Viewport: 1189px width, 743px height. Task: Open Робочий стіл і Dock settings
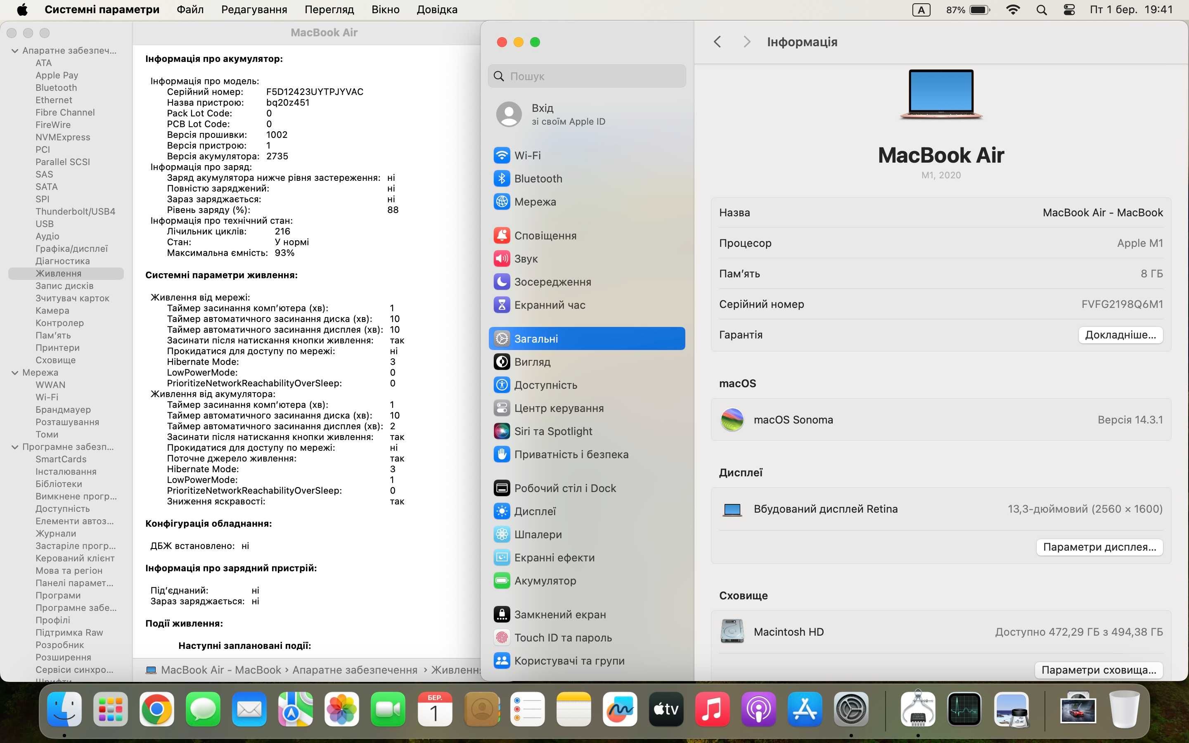[x=587, y=488]
